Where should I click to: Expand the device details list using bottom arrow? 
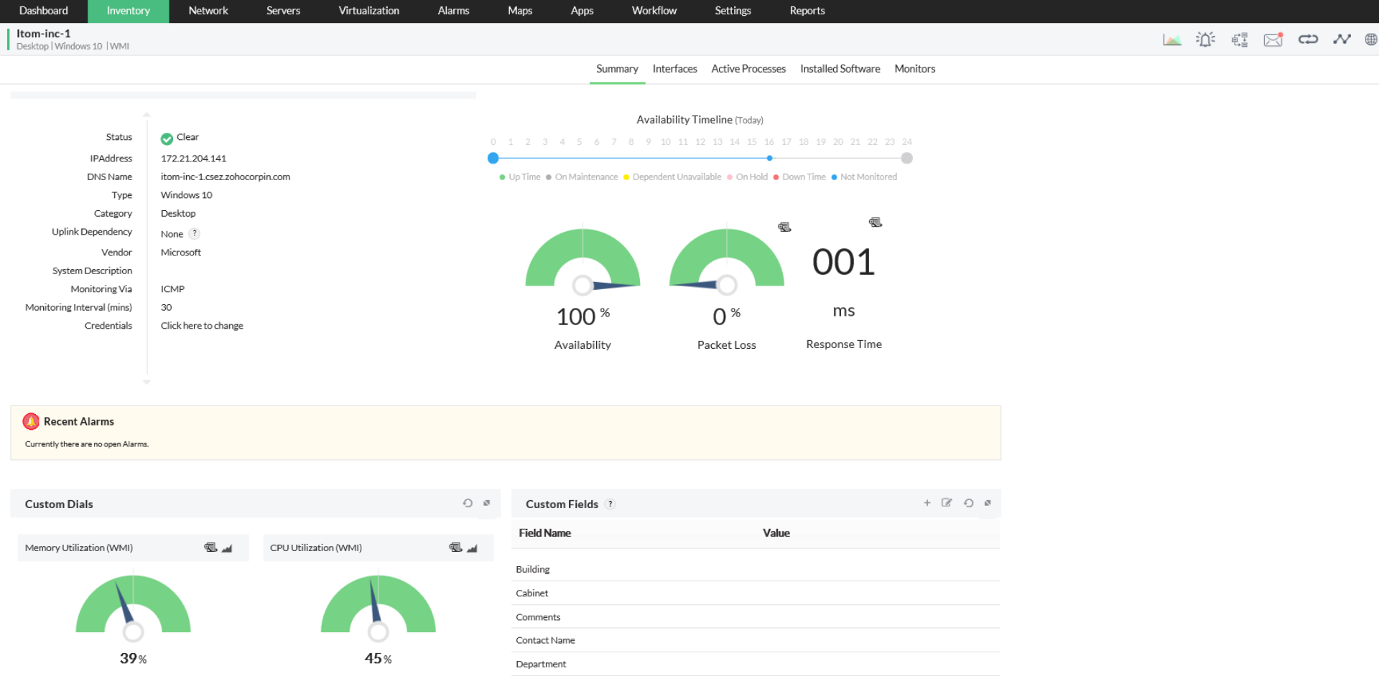click(147, 382)
